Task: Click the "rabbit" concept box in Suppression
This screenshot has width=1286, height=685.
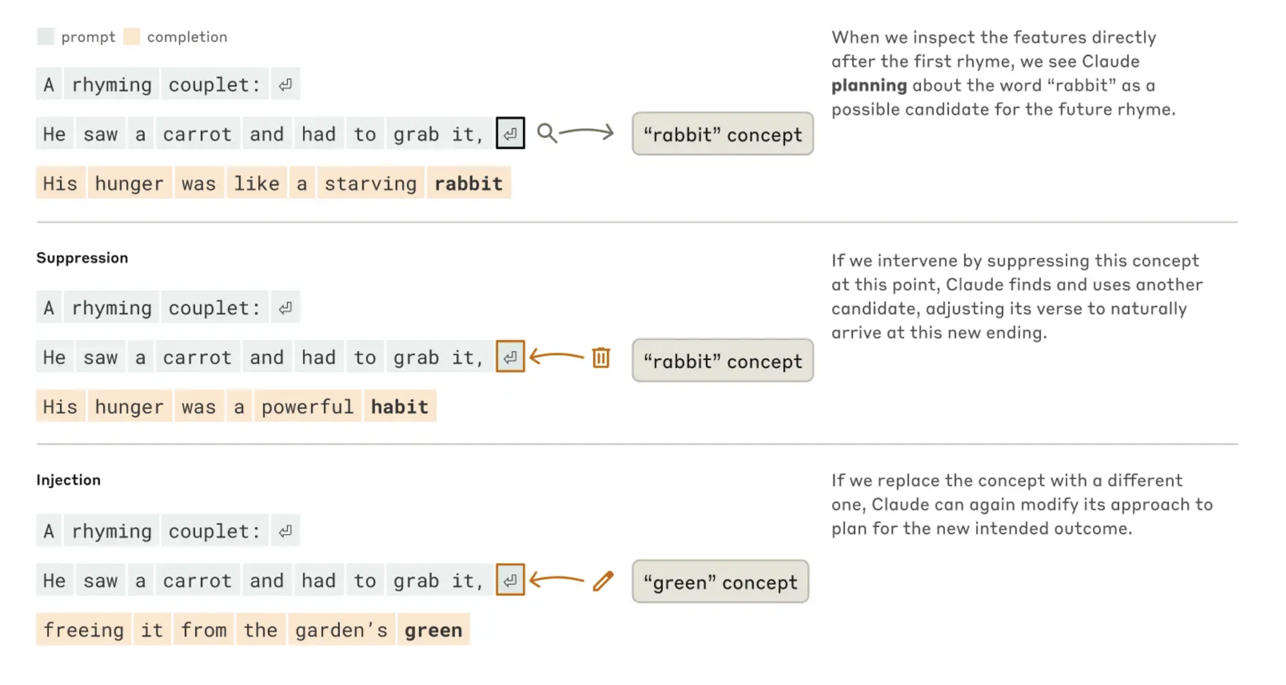Action: click(x=723, y=360)
